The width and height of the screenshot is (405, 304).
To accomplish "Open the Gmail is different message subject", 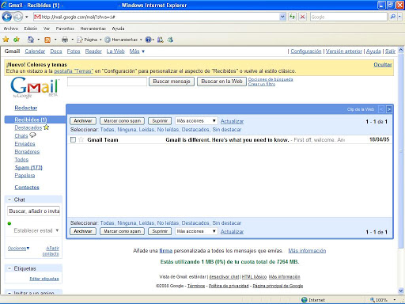I will point(227,140).
